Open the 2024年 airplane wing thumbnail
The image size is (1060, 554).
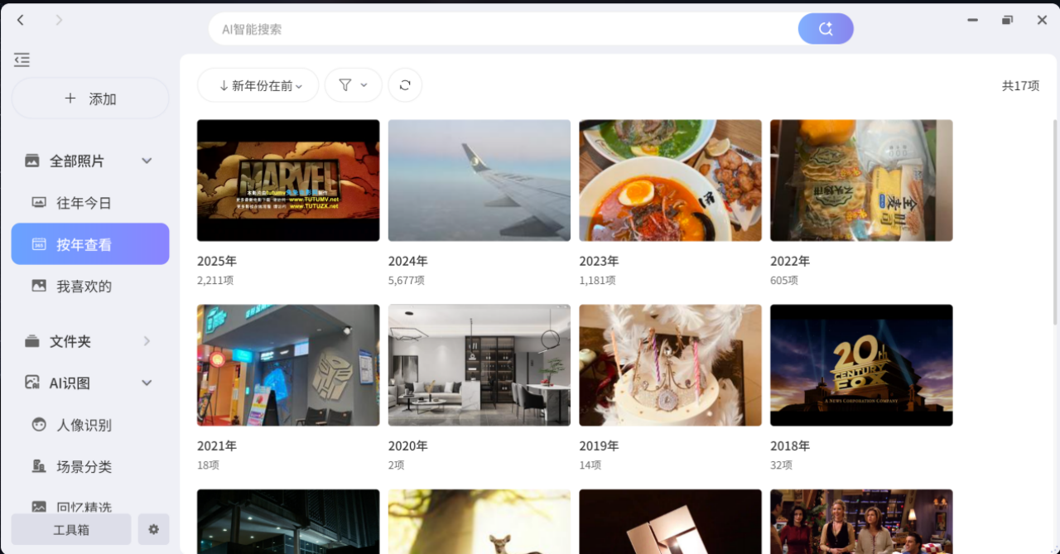pyautogui.click(x=479, y=181)
